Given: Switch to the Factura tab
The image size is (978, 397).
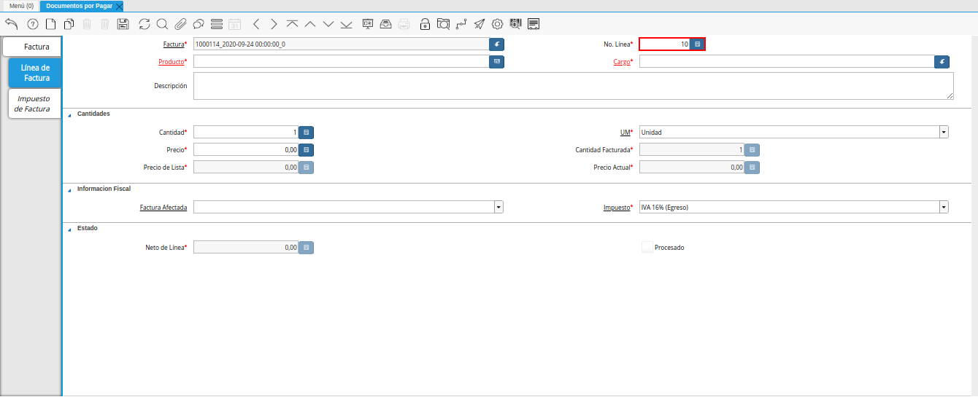Looking at the screenshot, I should [33, 47].
